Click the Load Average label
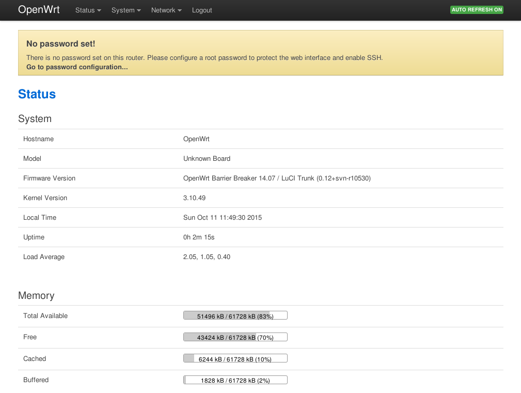 point(44,257)
